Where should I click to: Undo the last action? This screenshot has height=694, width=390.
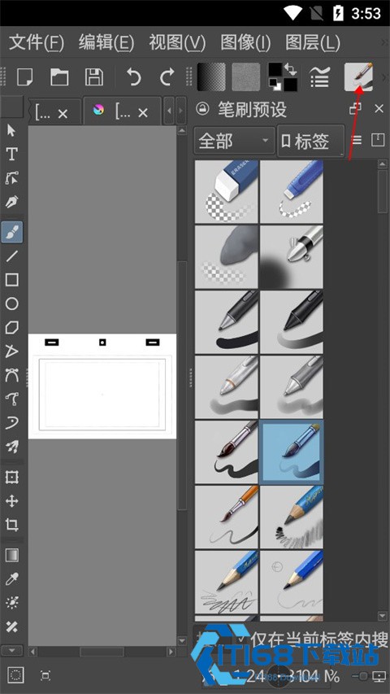133,77
